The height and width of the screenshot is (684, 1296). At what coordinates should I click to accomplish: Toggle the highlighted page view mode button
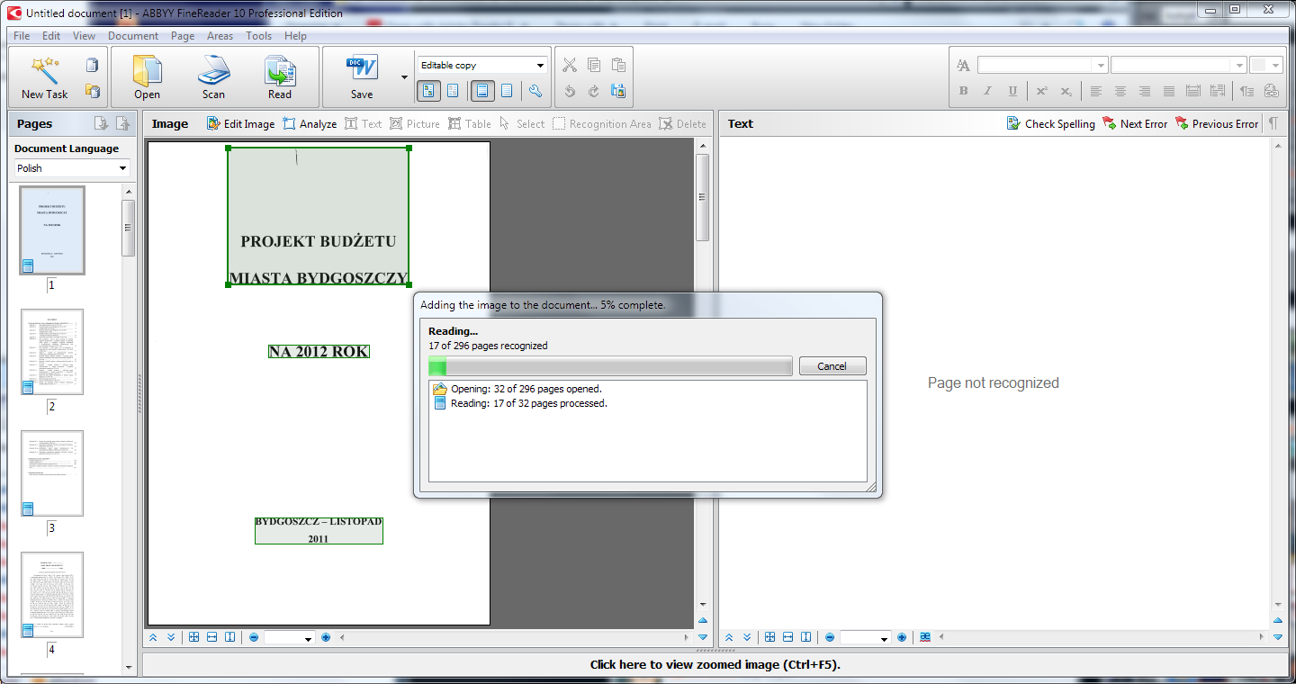click(x=482, y=91)
